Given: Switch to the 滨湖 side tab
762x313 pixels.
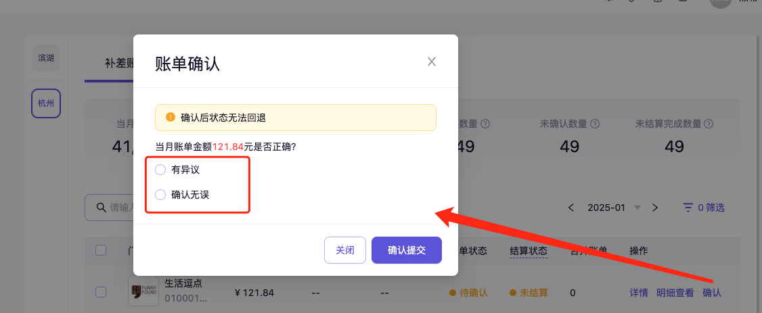Looking at the screenshot, I should [x=46, y=58].
